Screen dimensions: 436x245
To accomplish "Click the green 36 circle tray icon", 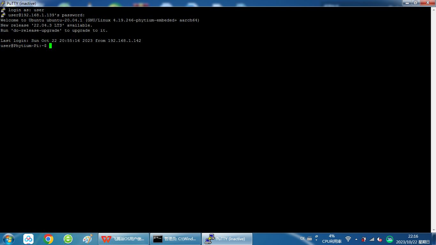I will coord(389,239).
